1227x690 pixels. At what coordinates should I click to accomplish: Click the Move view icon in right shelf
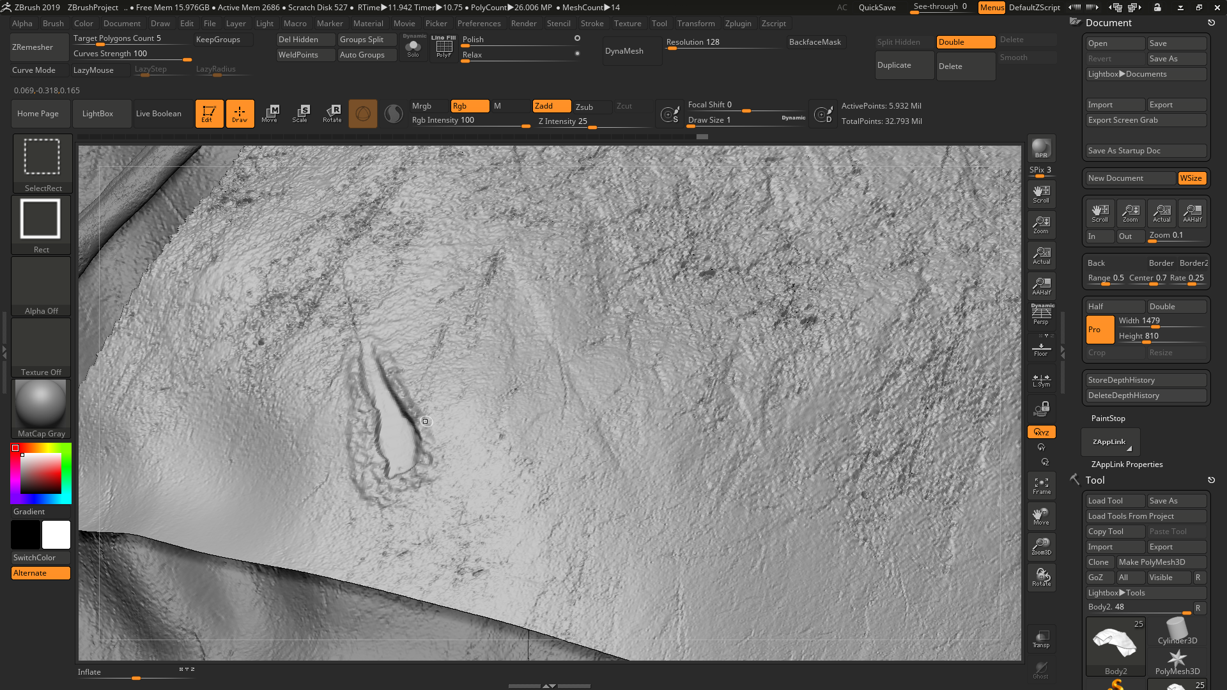1041,516
